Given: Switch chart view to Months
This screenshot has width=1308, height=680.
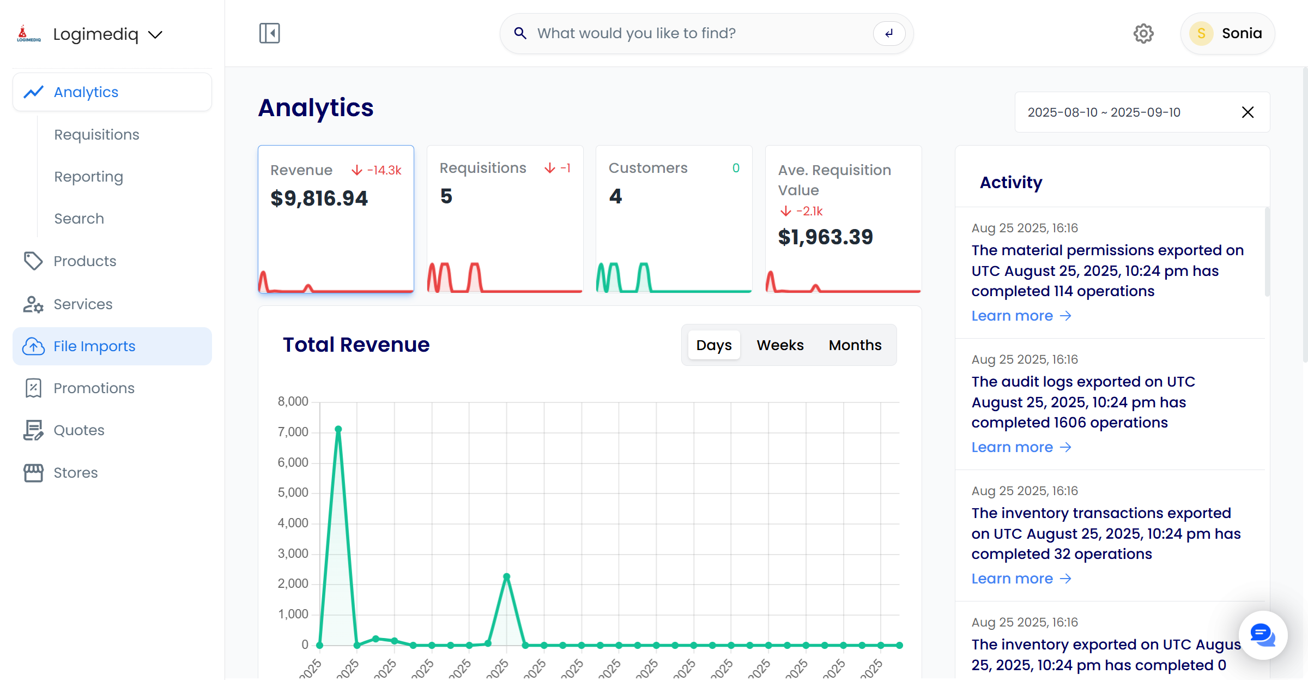Looking at the screenshot, I should 855,345.
